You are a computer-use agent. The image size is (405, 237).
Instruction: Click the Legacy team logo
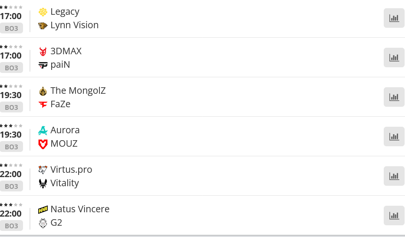(43, 12)
